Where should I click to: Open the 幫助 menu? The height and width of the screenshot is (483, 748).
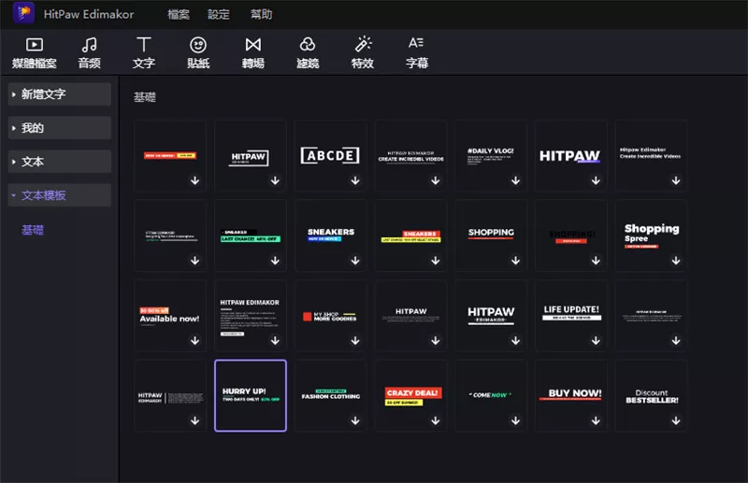pyautogui.click(x=262, y=14)
